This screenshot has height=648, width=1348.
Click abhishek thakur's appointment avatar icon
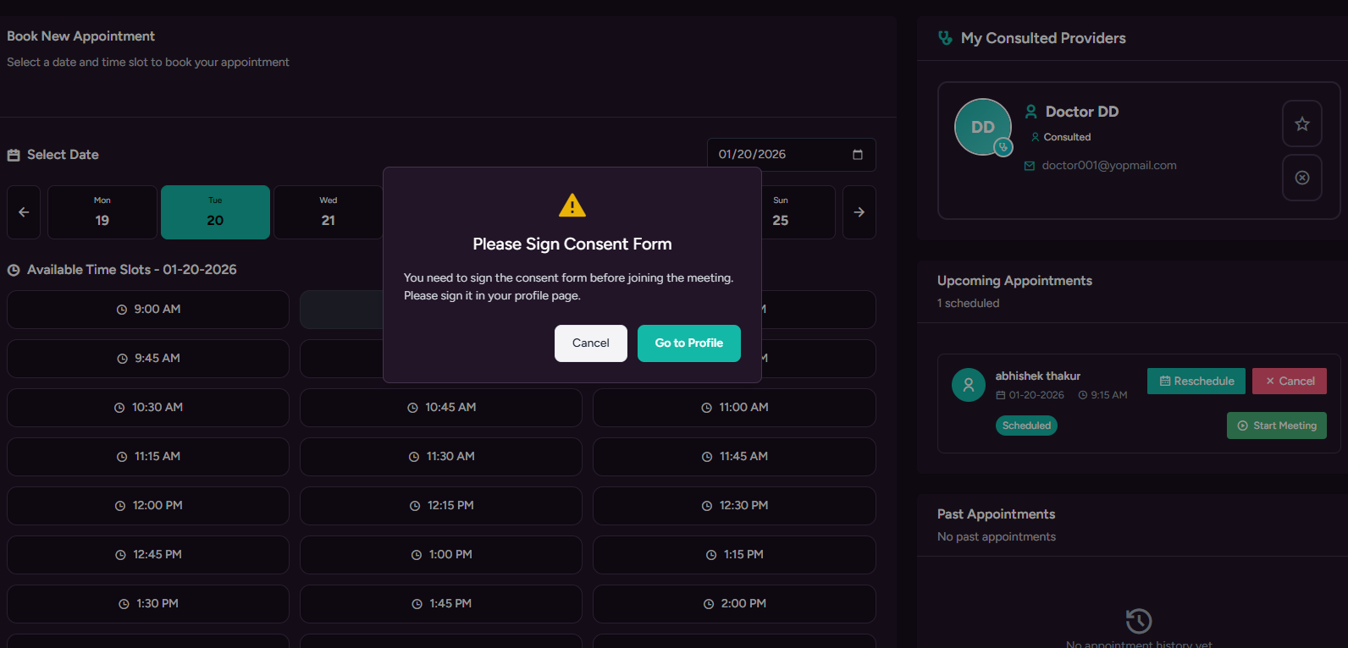point(968,385)
